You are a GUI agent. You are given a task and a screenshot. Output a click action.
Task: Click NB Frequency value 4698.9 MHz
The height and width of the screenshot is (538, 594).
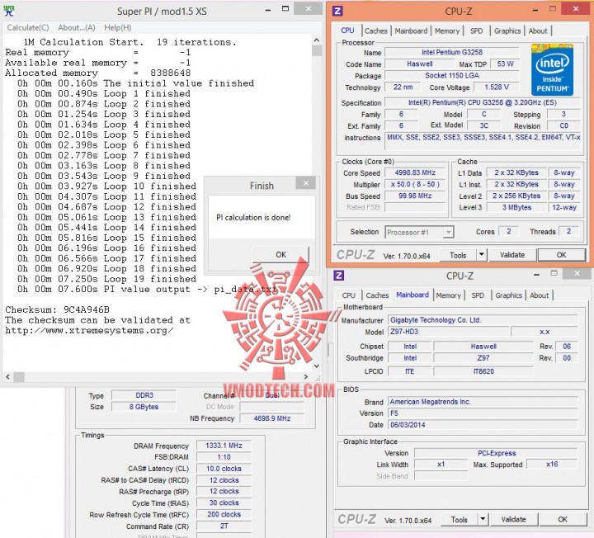(271, 418)
